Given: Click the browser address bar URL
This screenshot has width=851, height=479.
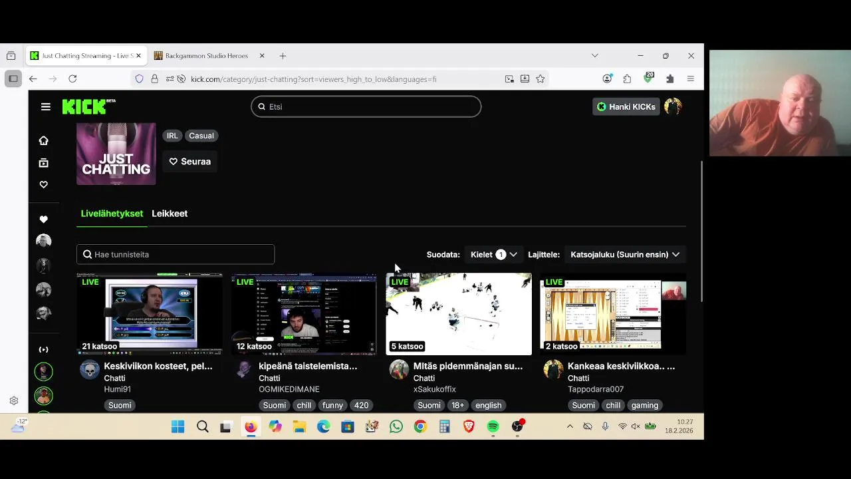Looking at the screenshot, I should tap(313, 79).
